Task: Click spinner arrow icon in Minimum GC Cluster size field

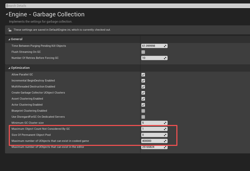Action: pyautogui.click(x=165, y=123)
